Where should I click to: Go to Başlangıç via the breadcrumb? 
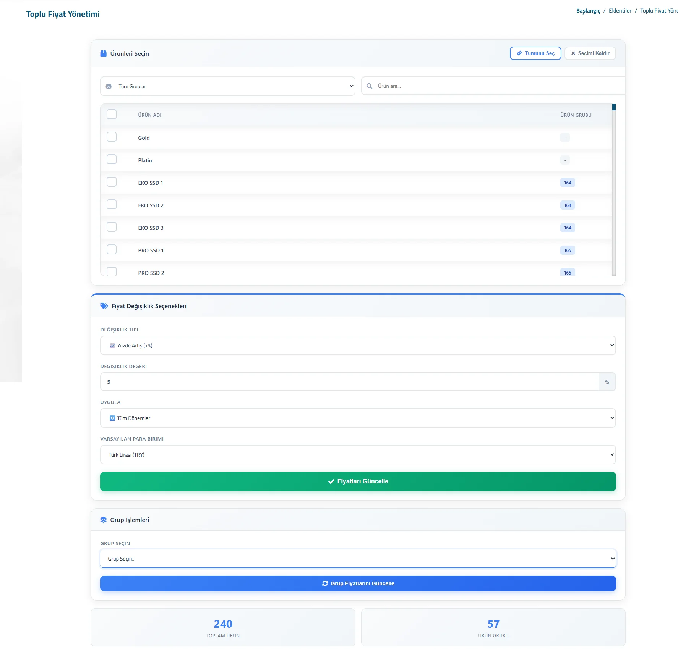tap(587, 11)
